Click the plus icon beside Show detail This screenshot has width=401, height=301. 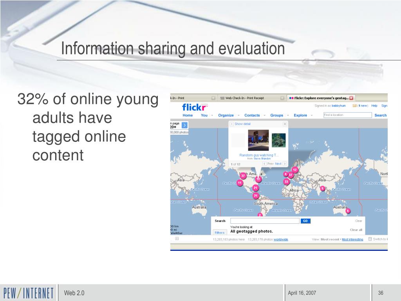pyautogui.click(x=232, y=124)
